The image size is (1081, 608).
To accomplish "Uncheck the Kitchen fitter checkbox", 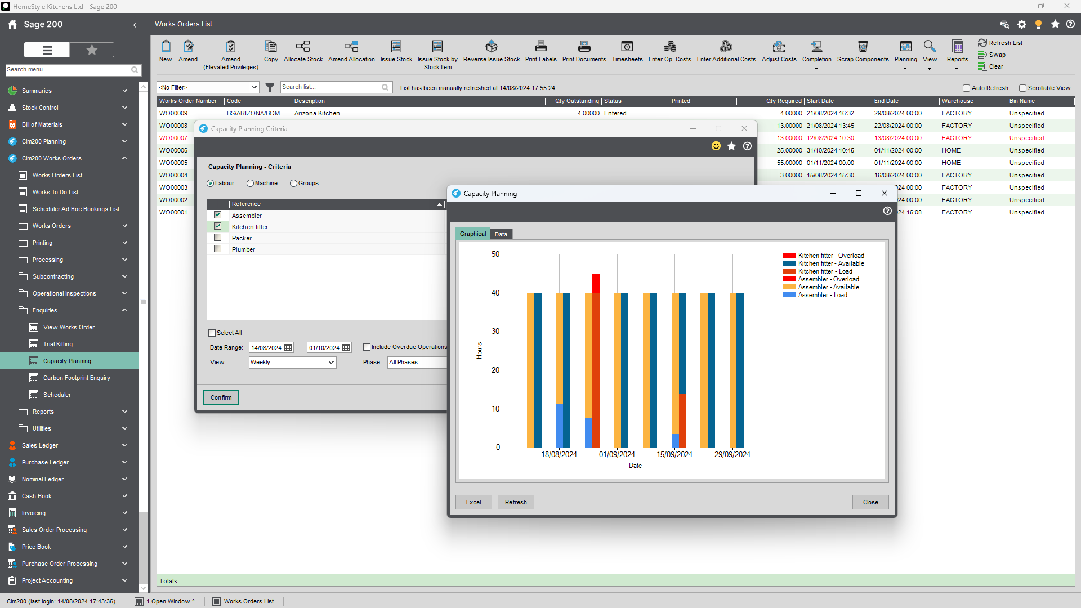I will point(217,226).
